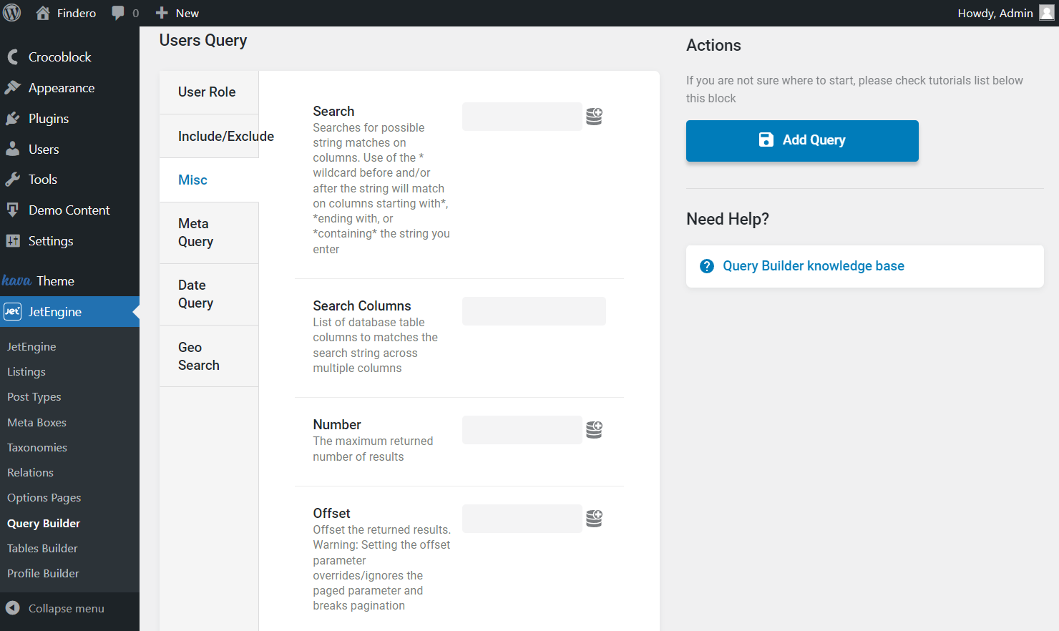The height and width of the screenshot is (631, 1059).
Task: Click the save disk icon on Add Query
Action: 766,140
